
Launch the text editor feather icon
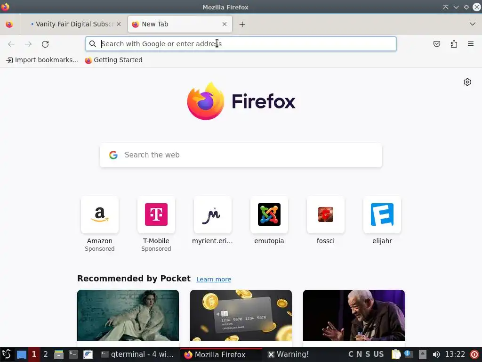point(88,354)
